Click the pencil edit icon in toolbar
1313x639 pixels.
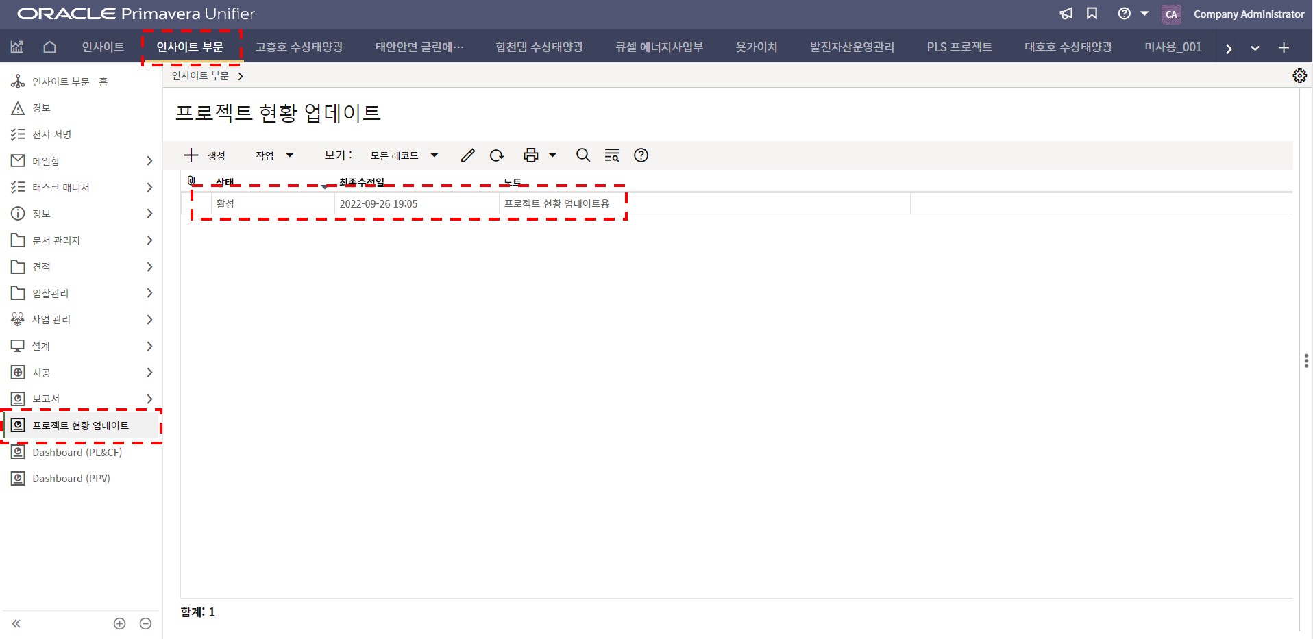point(467,155)
